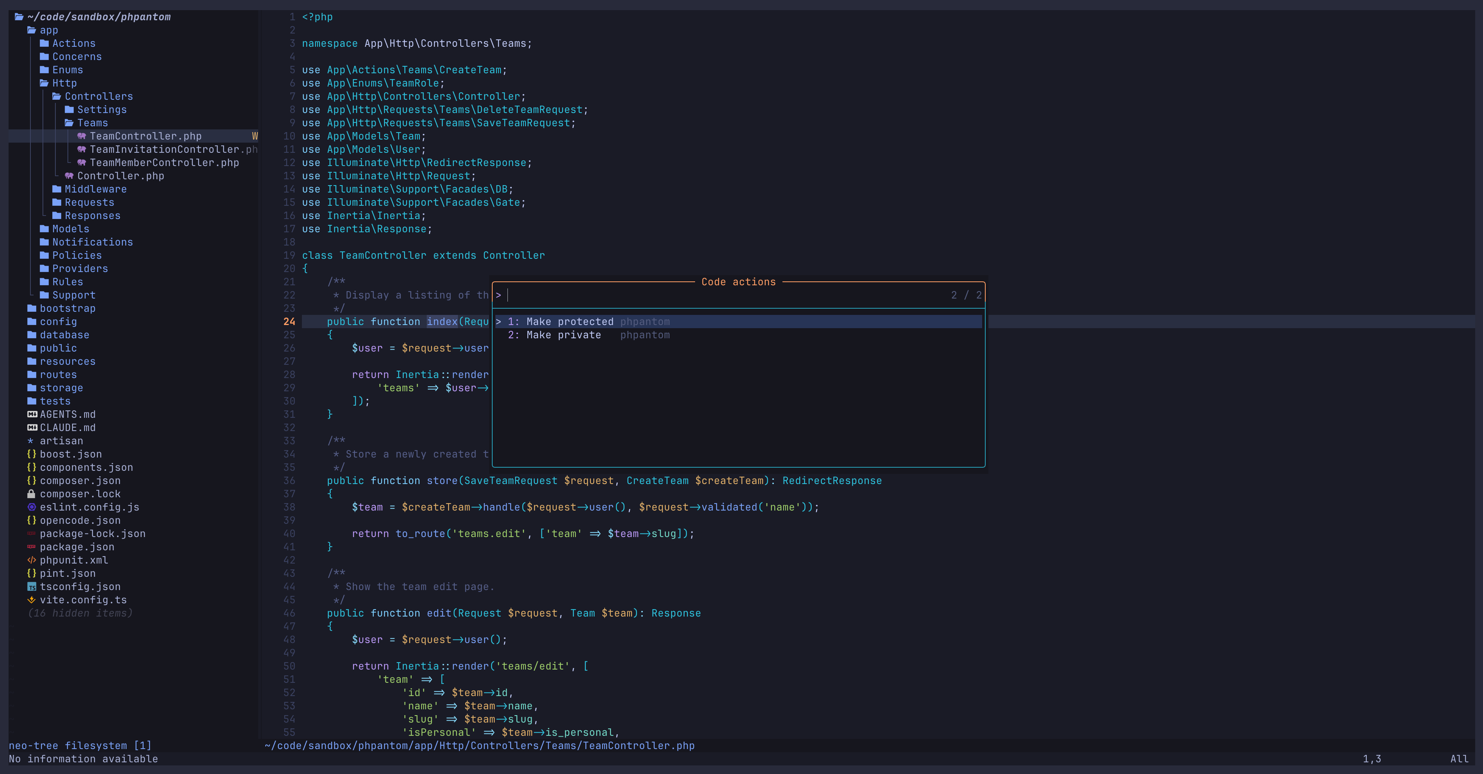Click the Vite lightning icon beside vite.config.ts
1483x774 pixels.
click(32, 600)
